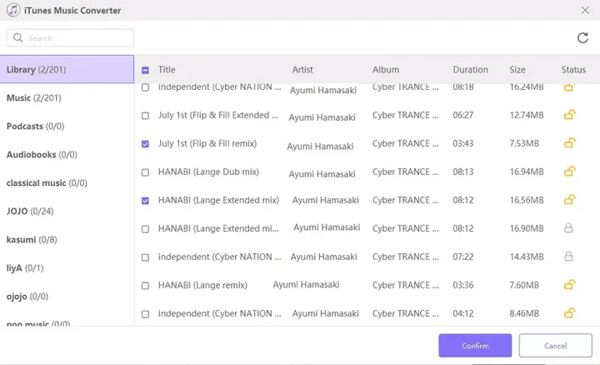Click yellow unlock icon for HANABI Dub mix
Image resolution: width=600 pixels, height=365 pixels.
click(x=570, y=172)
